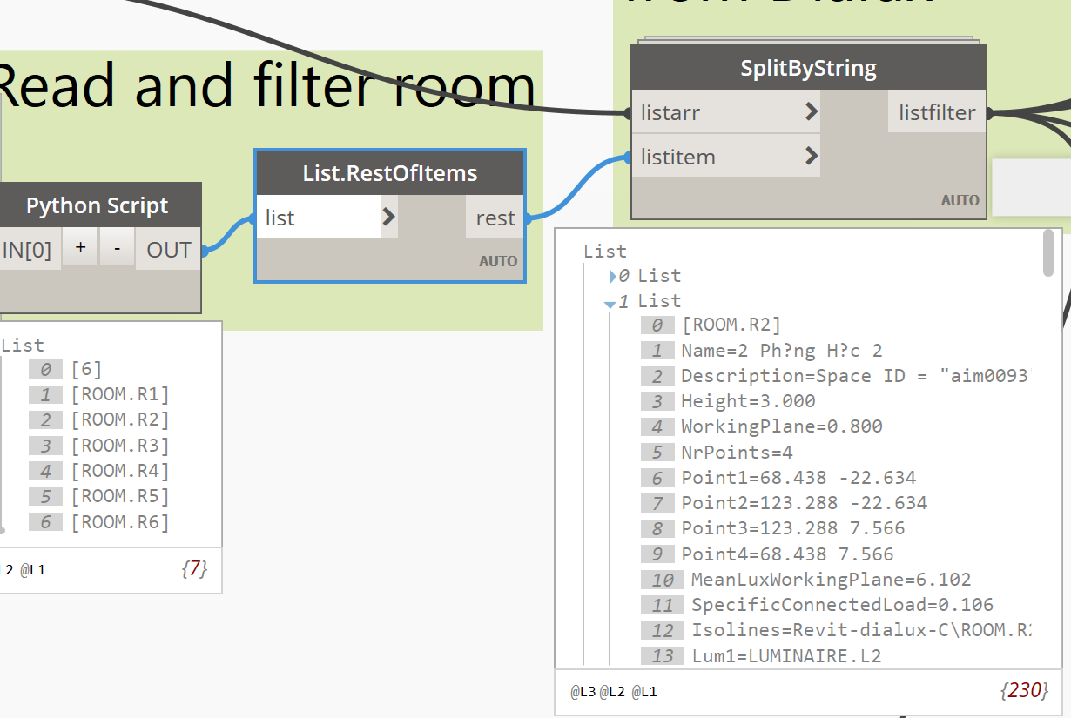Viewport: 1071px width, 718px height.
Task: Click the listfilter output port
Action: coord(937,111)
